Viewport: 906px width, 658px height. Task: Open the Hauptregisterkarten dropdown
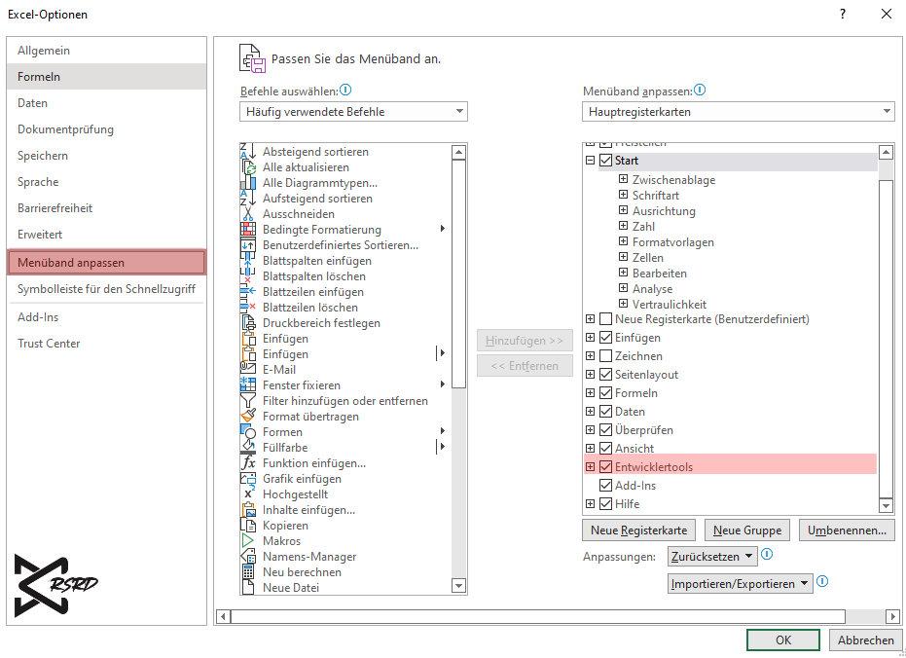point(738,112)
